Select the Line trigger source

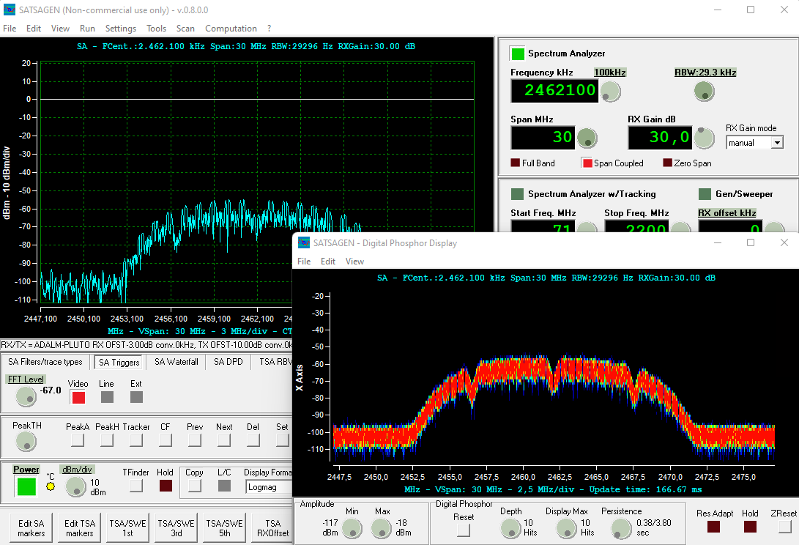107,396
